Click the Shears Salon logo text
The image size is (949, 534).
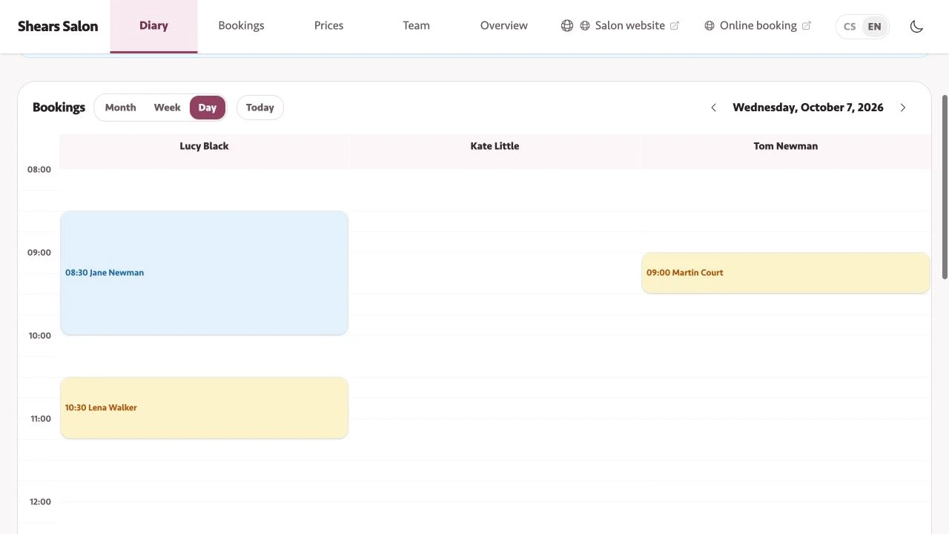tap(58, 26)
